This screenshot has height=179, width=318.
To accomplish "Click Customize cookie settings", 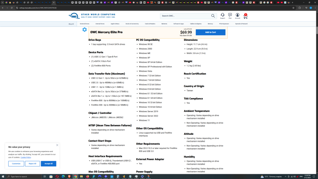I will click(x=16, y=164).
